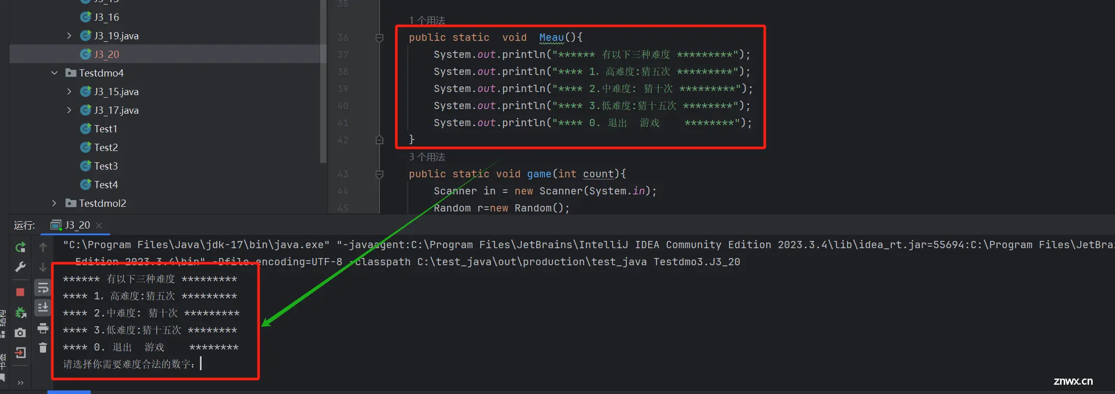Attach debugger to process bug icon
Viewport: 1115px width, 394px height.
coord(20,312)
